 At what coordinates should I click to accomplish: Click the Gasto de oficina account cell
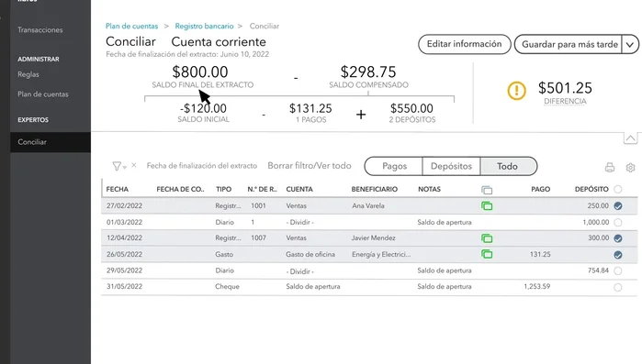[x=310, y=254]
